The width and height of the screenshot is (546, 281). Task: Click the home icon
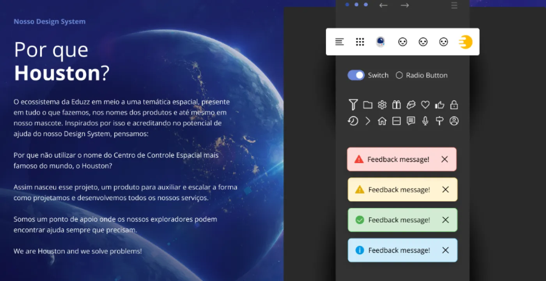pyautogui.click(x=382, y=121)
